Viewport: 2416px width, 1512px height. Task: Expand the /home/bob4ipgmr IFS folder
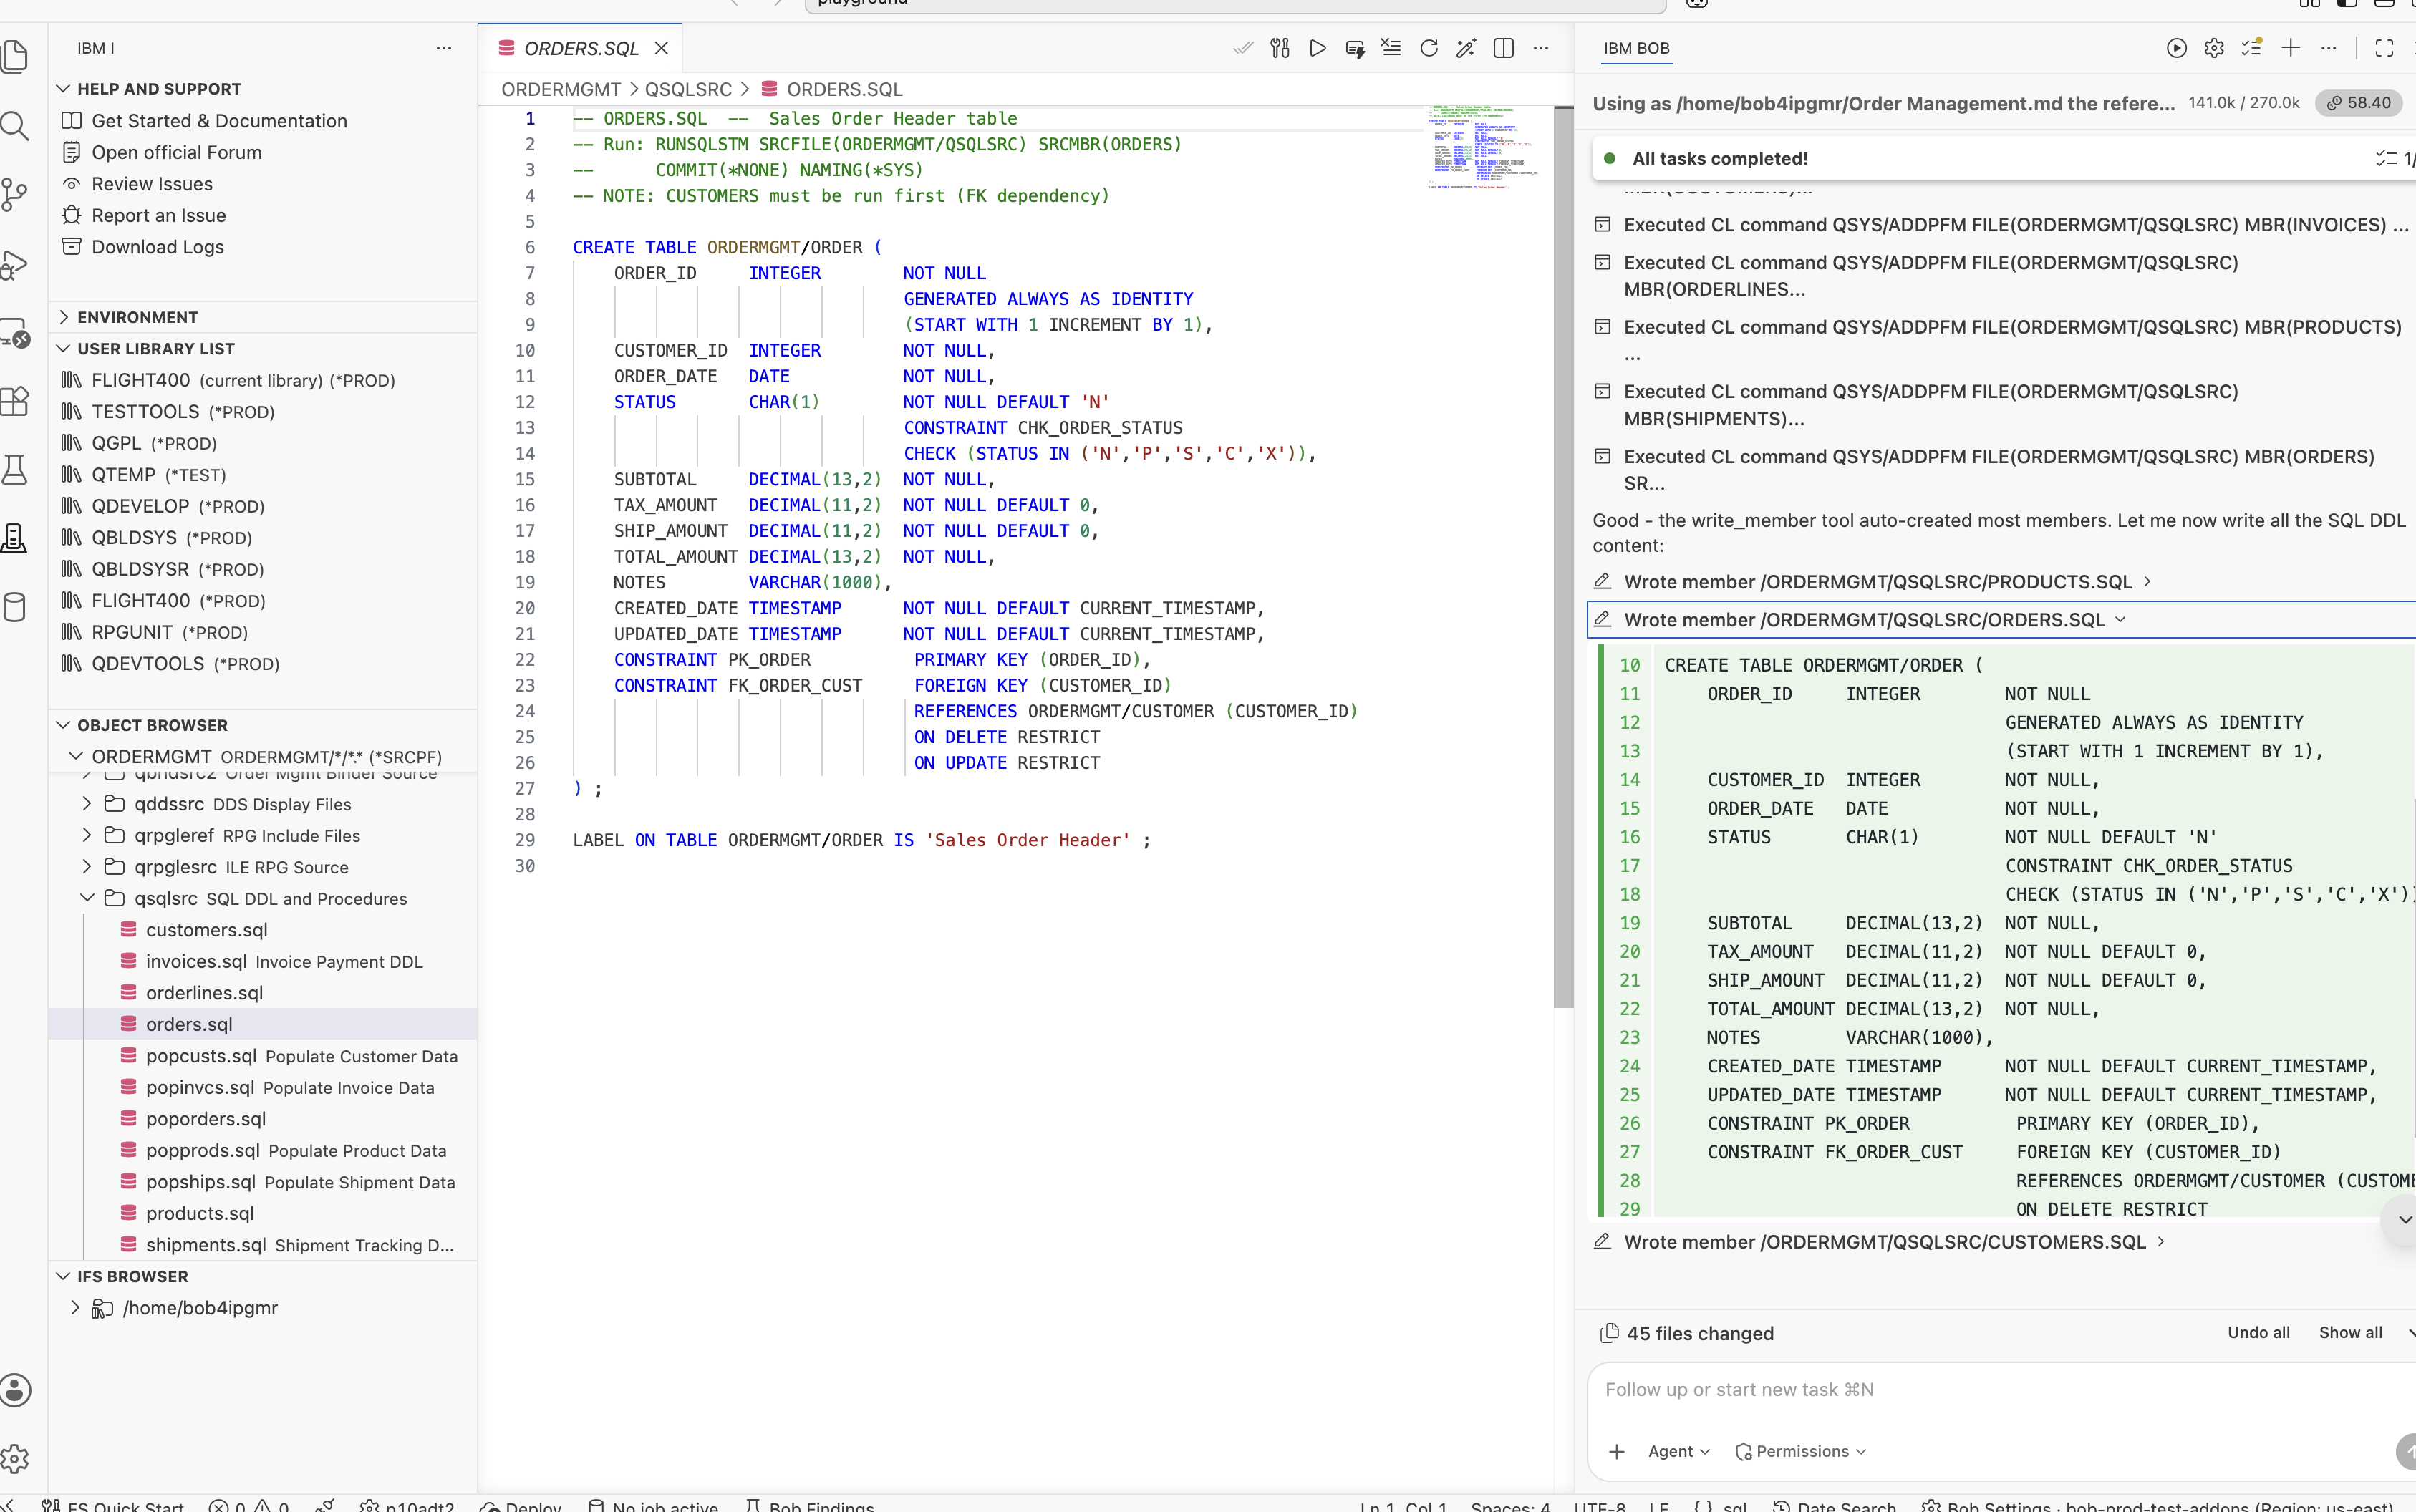(x=75, y=1308)
